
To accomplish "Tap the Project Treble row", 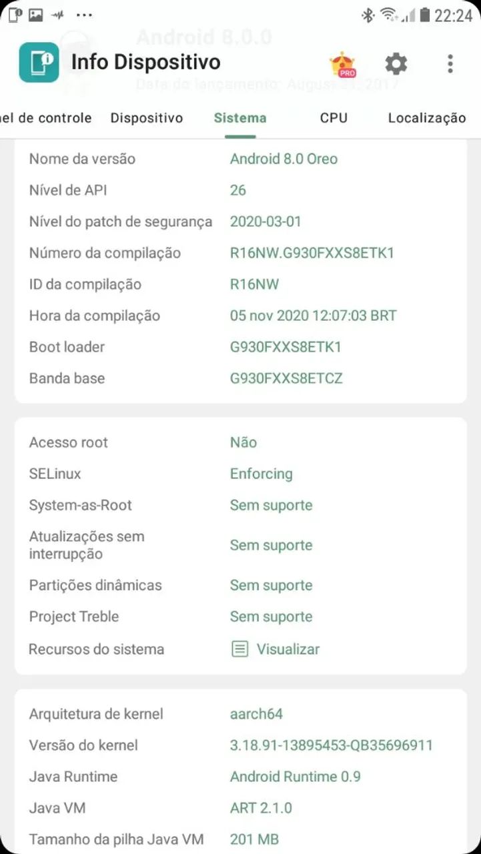I will coord(240,616).
